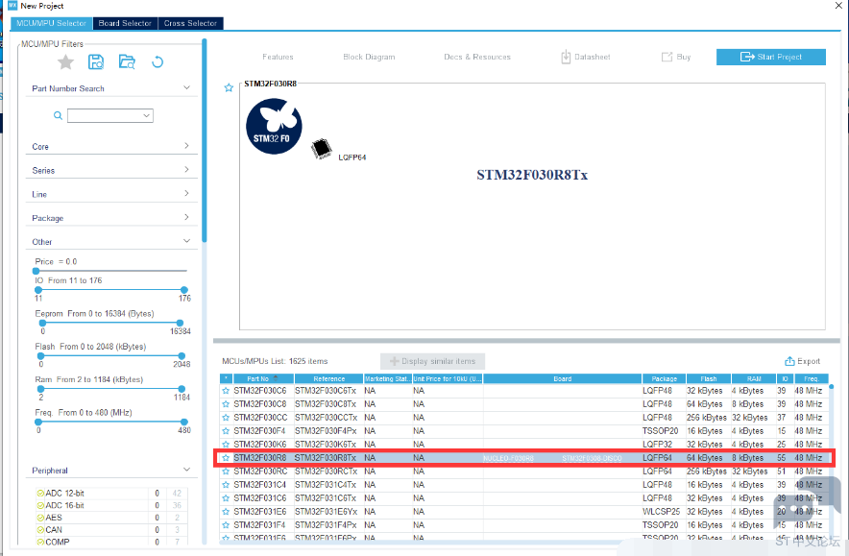Click the filters panel vertical scrollbar
Screen dimensions: 849x556
click(205, 140)
